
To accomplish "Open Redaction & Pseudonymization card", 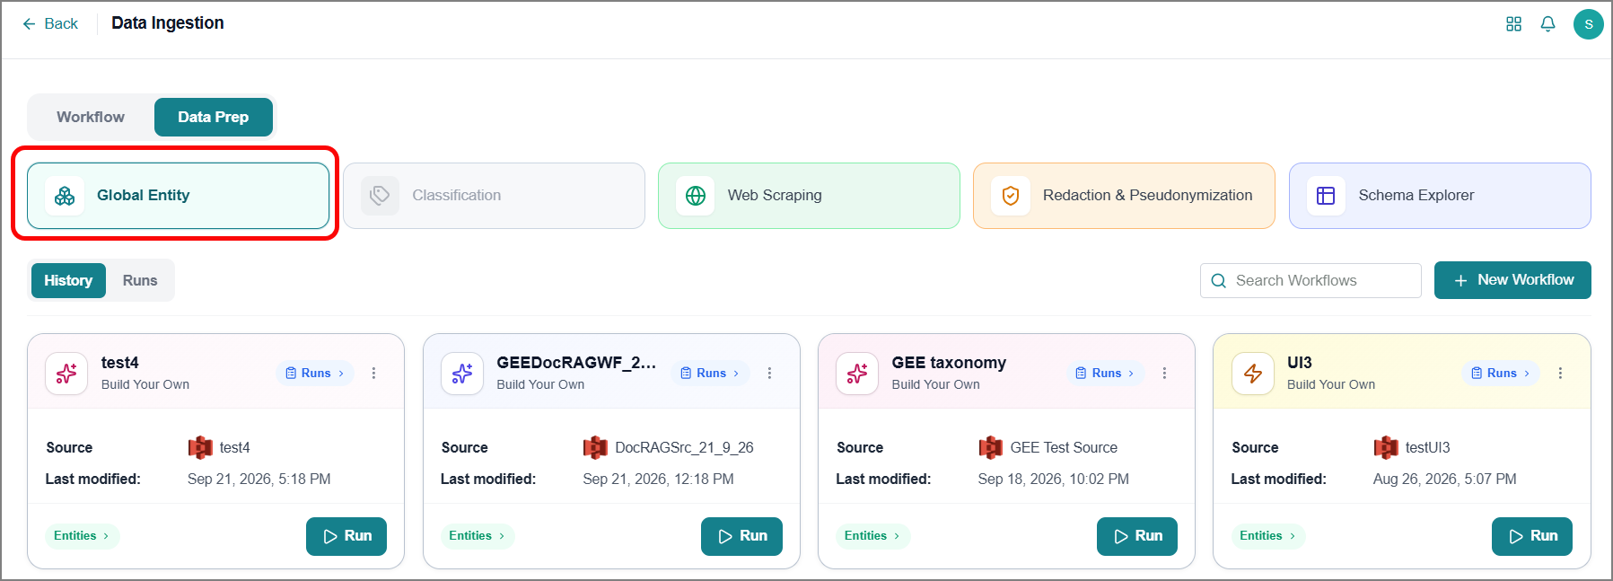I will coord(1124,196).
